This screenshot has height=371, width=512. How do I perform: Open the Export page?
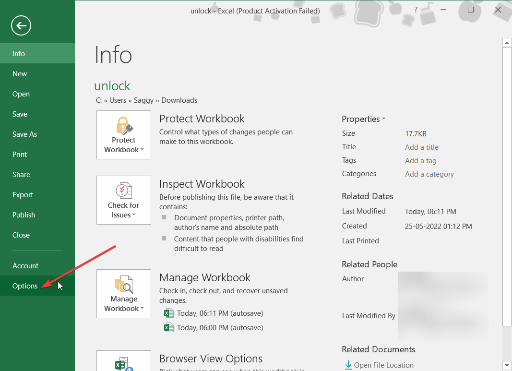(x=37, y=195)
